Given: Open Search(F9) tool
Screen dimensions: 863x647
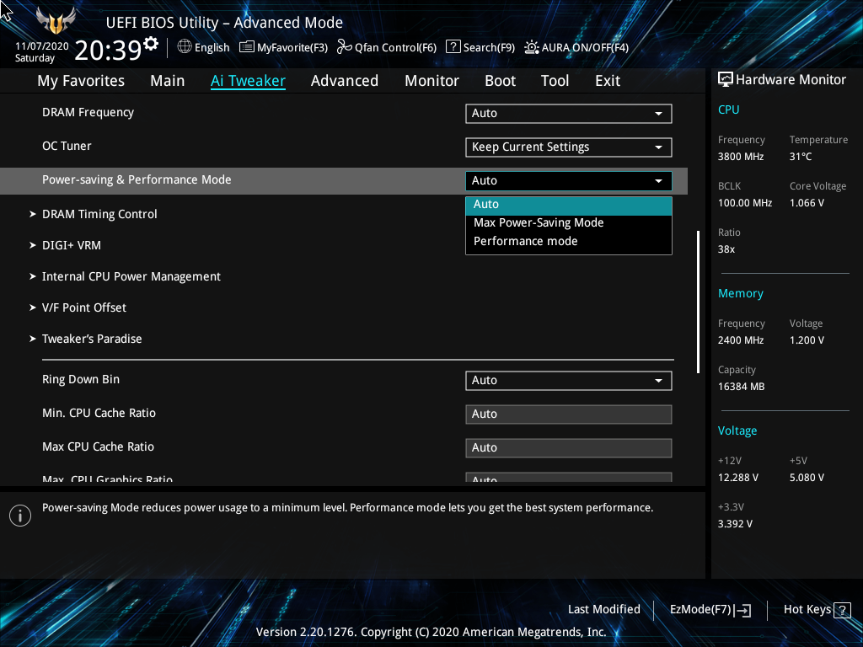Looking at the screenshot, I should point(480,47).
